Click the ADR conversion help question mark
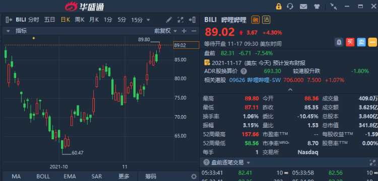The height and width of the screenshot is (181, 378). (x=244, y=71)
